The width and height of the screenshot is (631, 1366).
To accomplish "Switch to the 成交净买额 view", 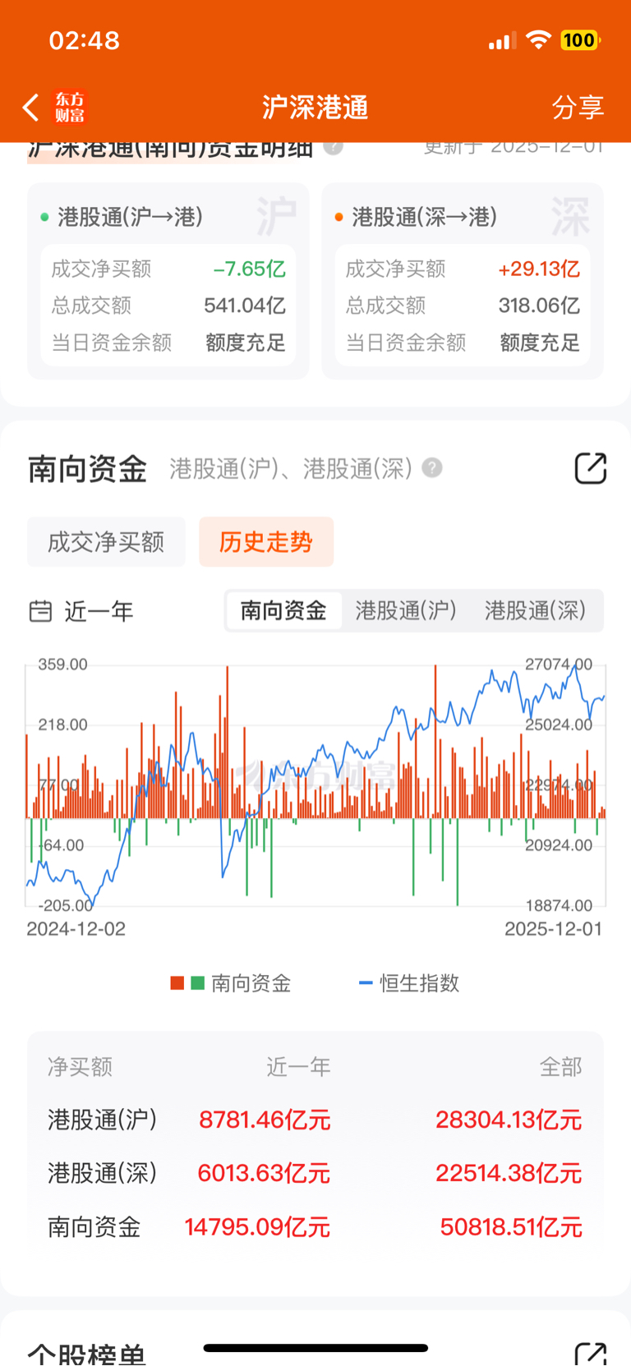I will pos(106,542).
